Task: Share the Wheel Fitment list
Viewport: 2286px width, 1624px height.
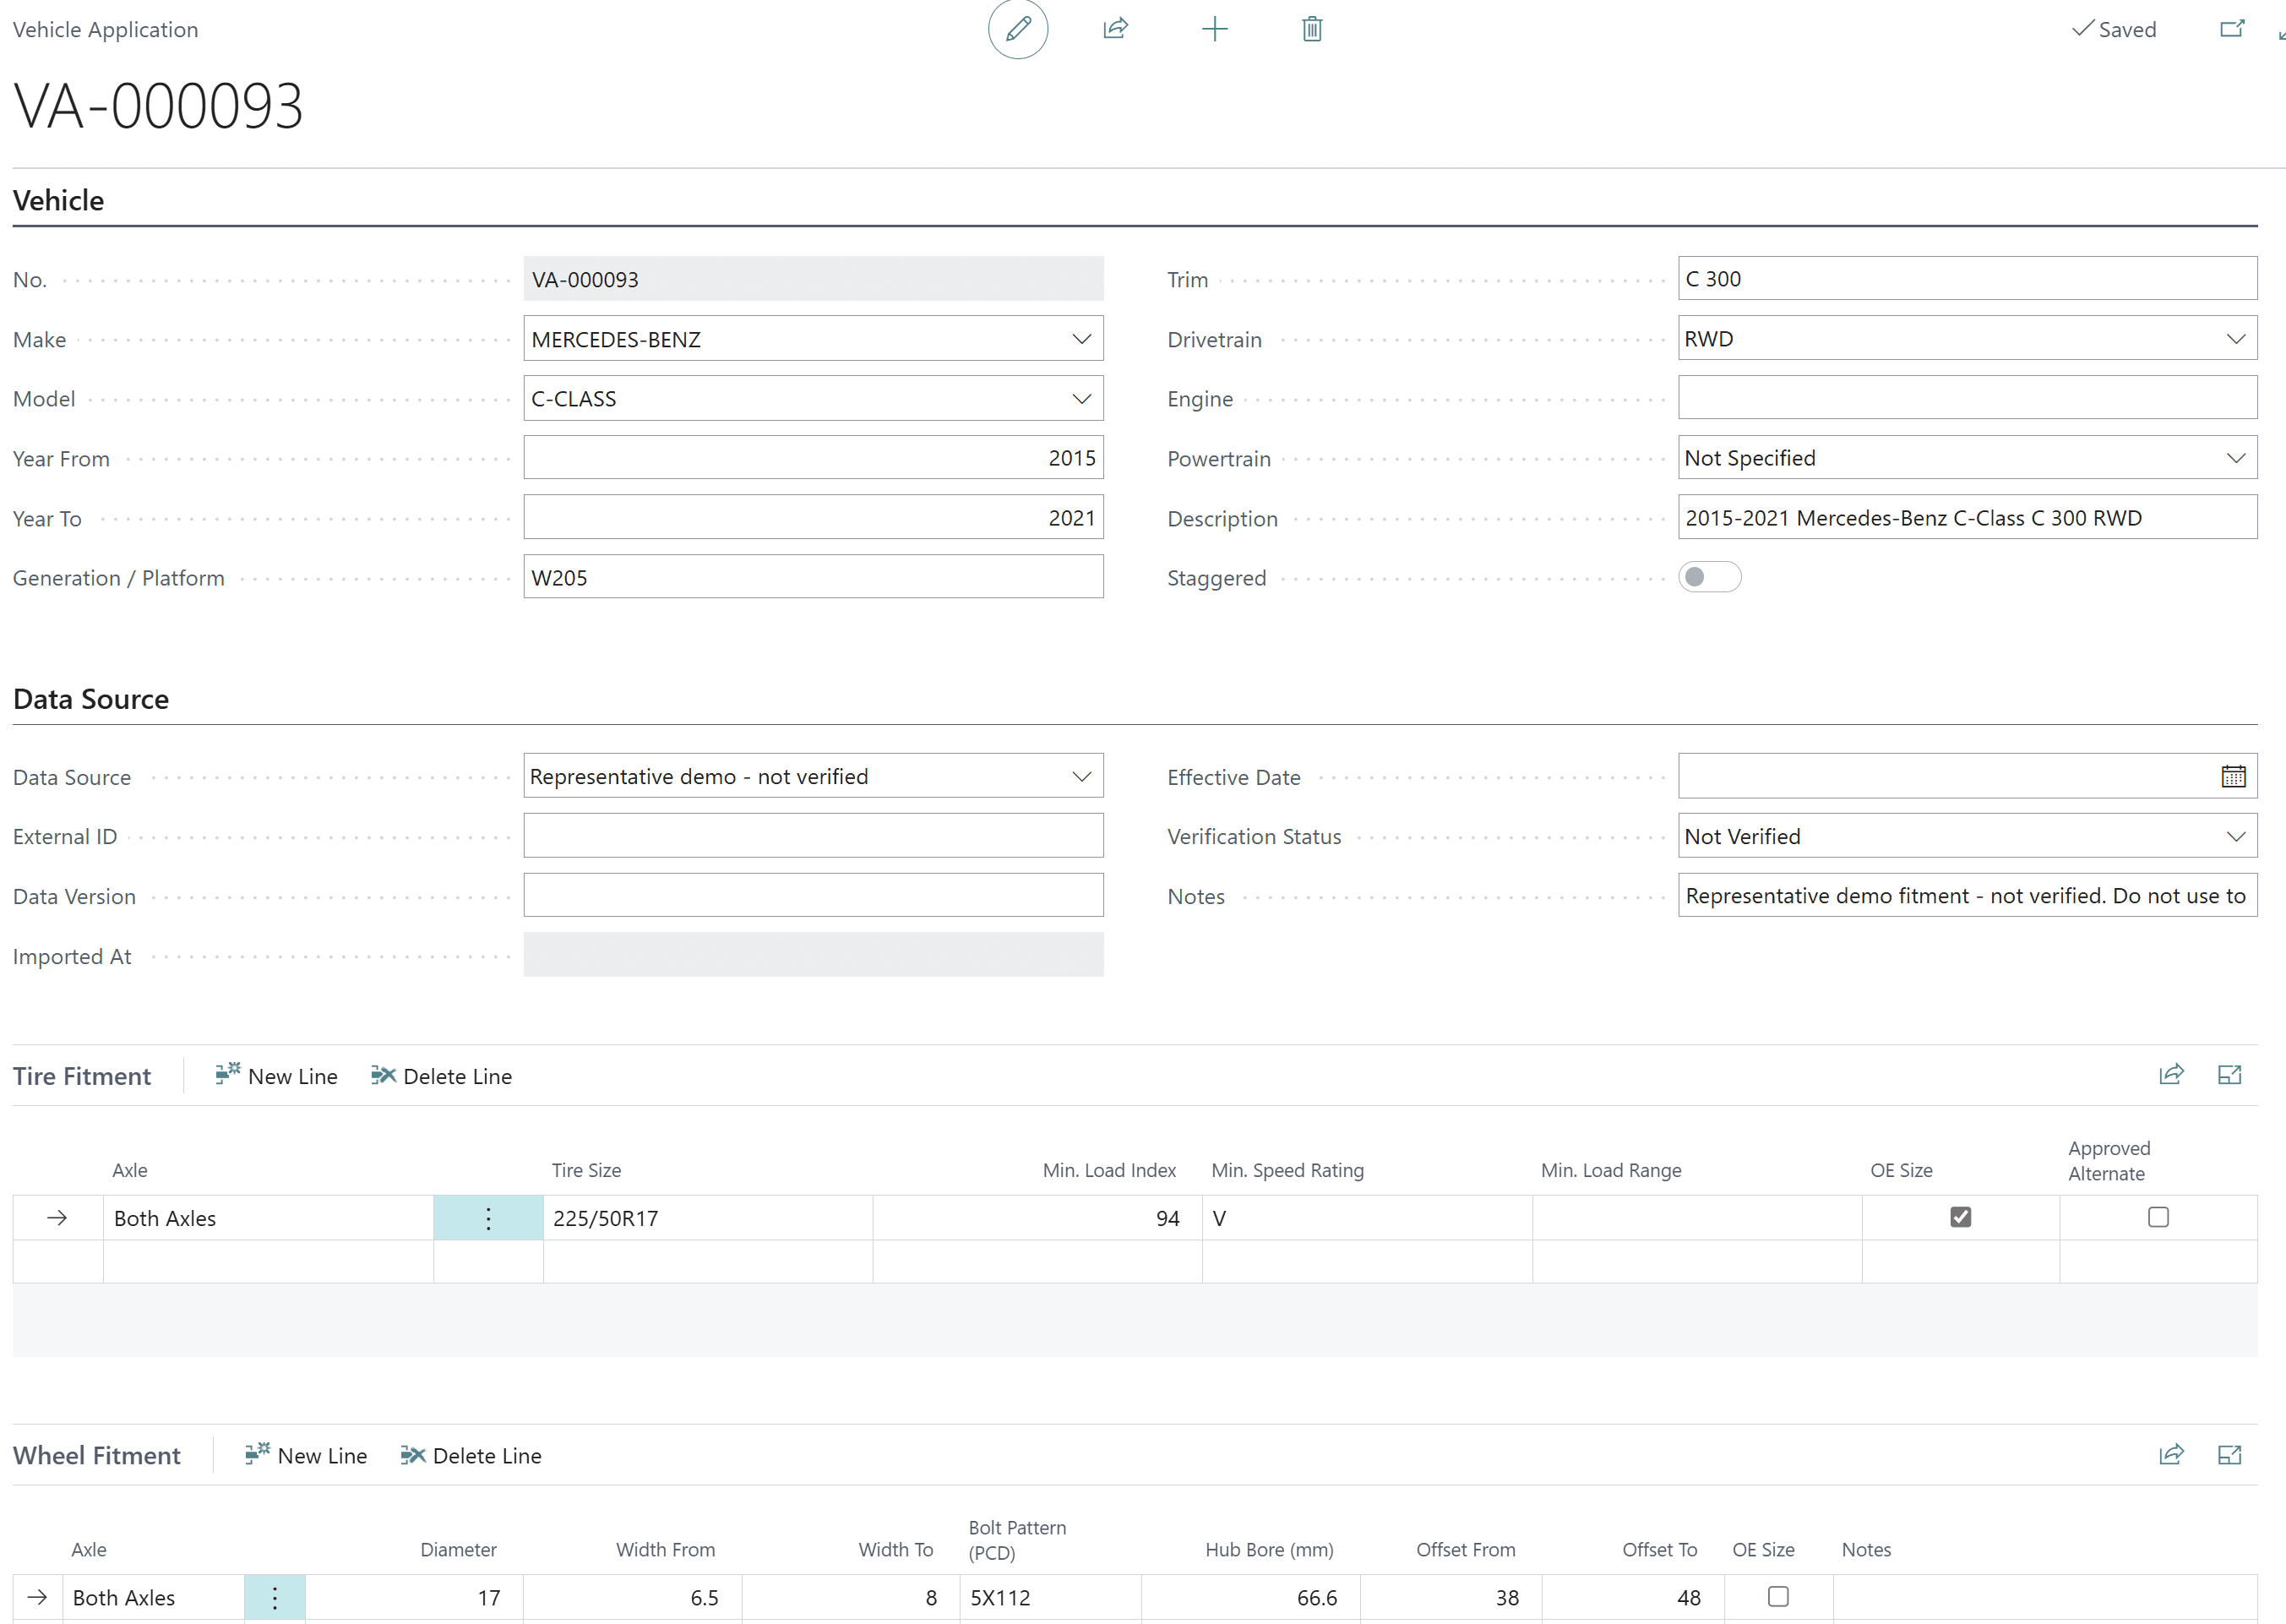Action: 2171,1455
